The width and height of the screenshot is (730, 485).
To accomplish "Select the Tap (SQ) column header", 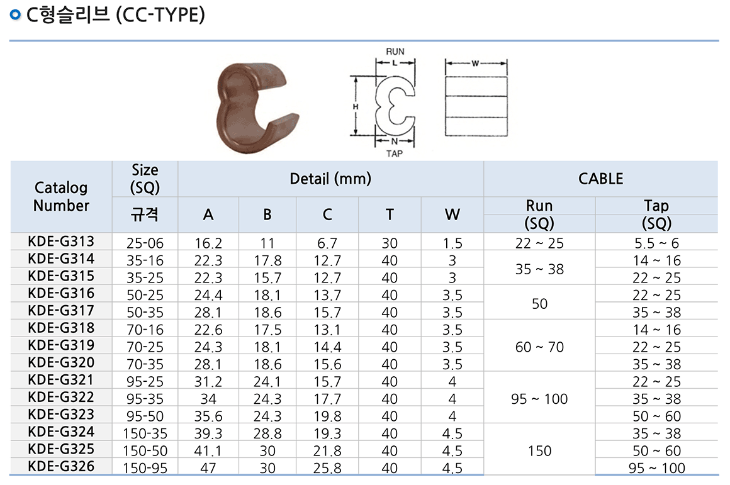I will click(656, 215).
